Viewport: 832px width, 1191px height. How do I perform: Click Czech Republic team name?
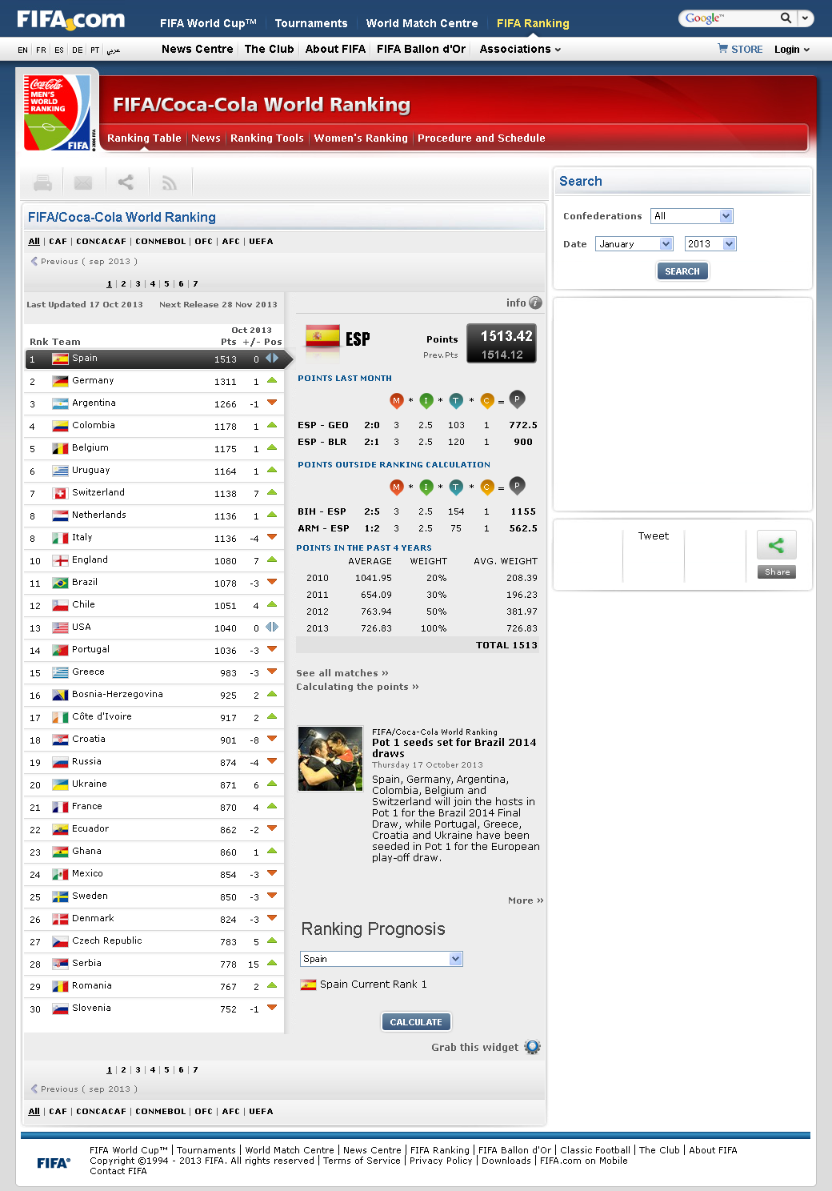[x=107, y=940]
